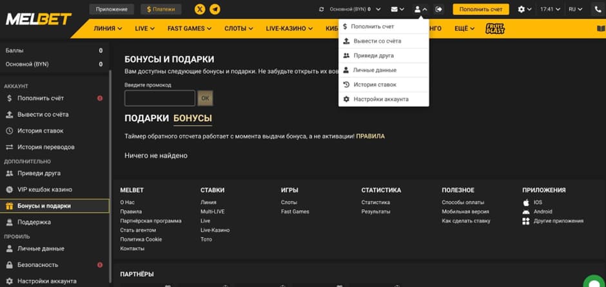Expand the ЛИНИЯ navigation dropdown
Screen dimensions: 606x287
pyautogui.click(x=108, y=28)
